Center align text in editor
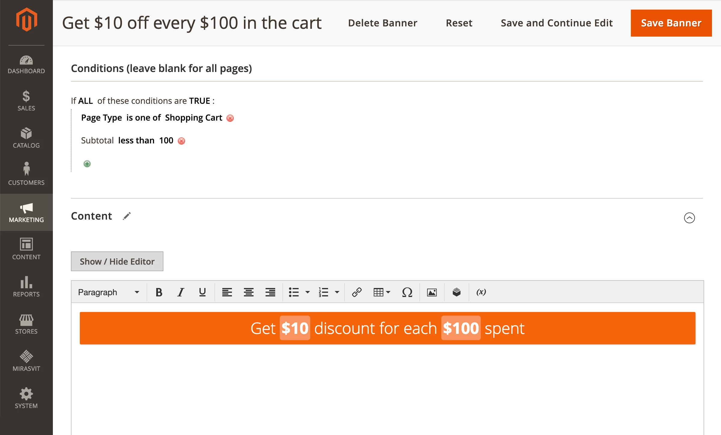The width and height of the screenshot is (721, 435). point(248,292)
